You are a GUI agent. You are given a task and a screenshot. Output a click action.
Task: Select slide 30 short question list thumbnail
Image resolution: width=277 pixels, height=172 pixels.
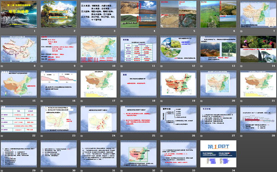point(59,154)
